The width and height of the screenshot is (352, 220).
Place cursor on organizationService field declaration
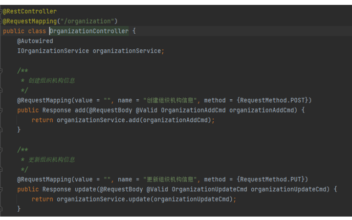click(x=127, y=51)
